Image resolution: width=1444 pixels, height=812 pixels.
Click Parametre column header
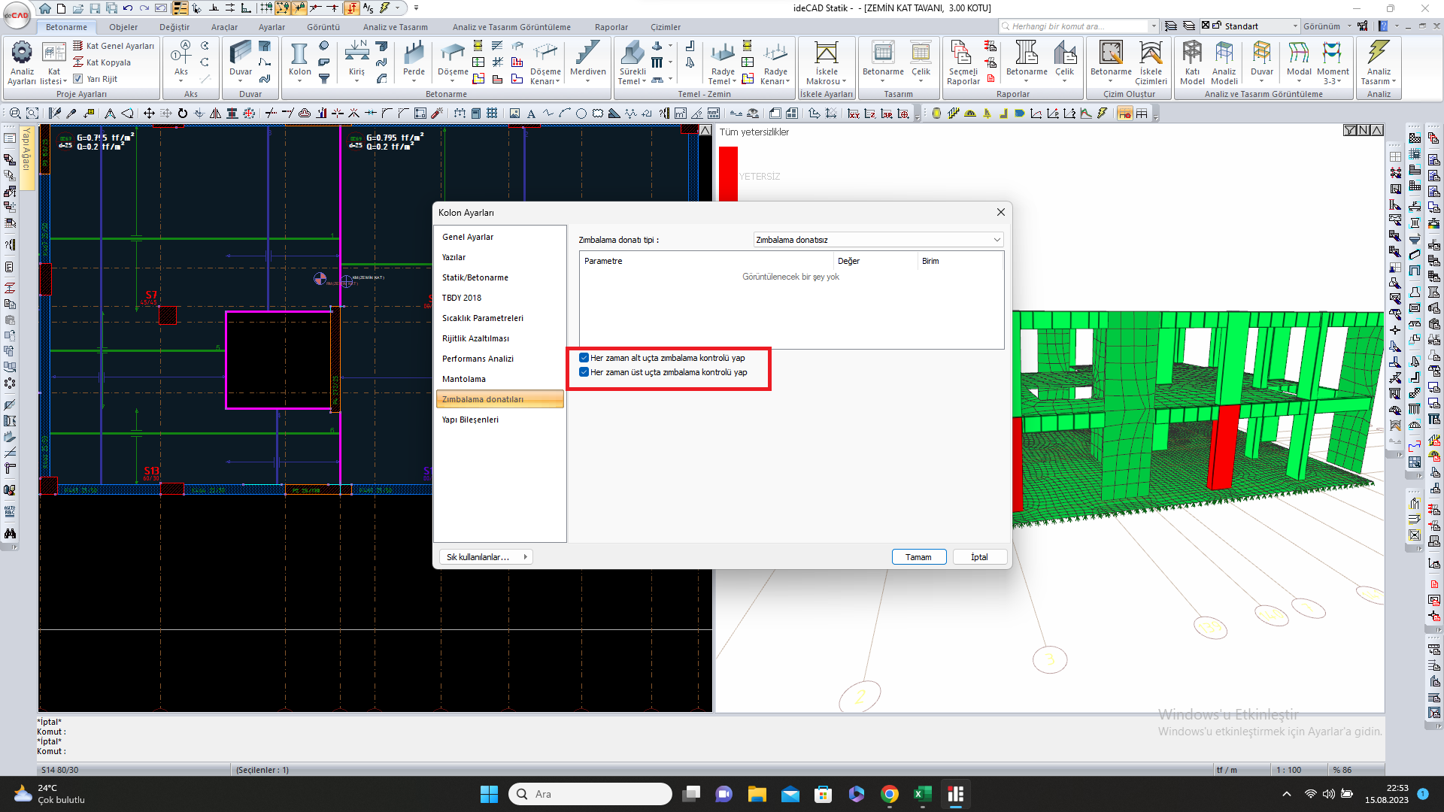707,261
